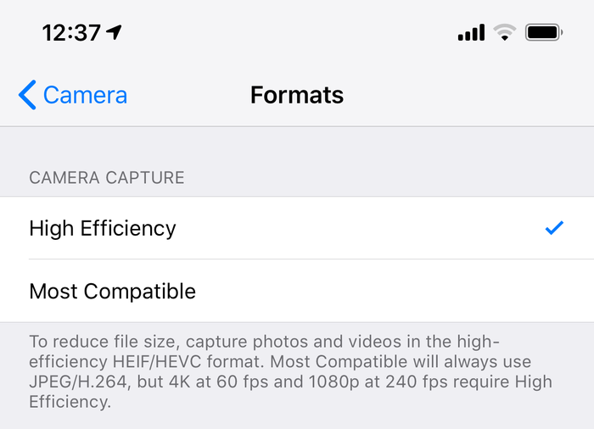594x429 pixels.
Task: Click the blue checkmark beside High Efficiency
Action: tap(554, 228)
